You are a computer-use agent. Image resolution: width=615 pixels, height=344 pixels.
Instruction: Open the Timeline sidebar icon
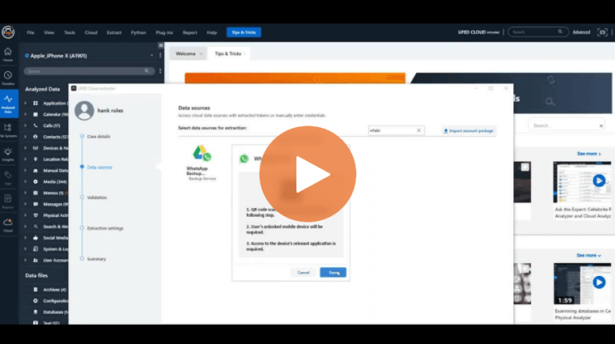click(x=8, y=78)
